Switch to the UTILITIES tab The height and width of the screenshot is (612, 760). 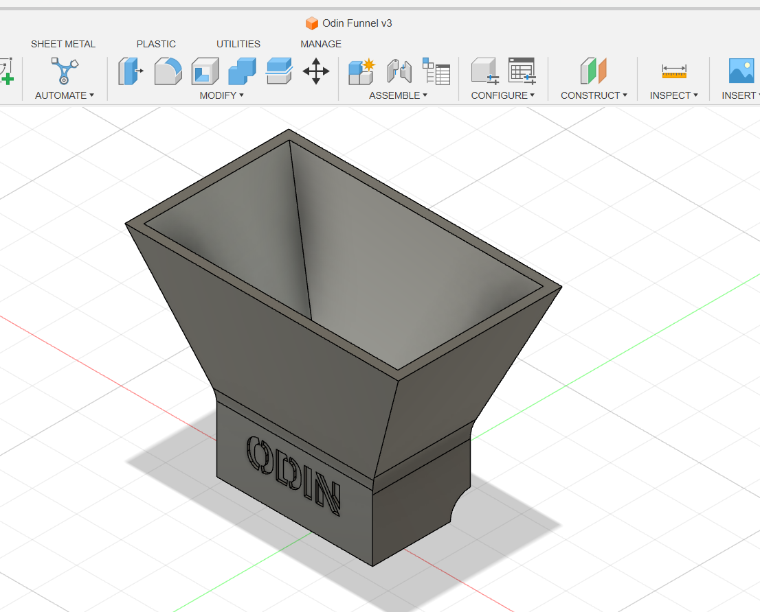click(x=238, y=44)
